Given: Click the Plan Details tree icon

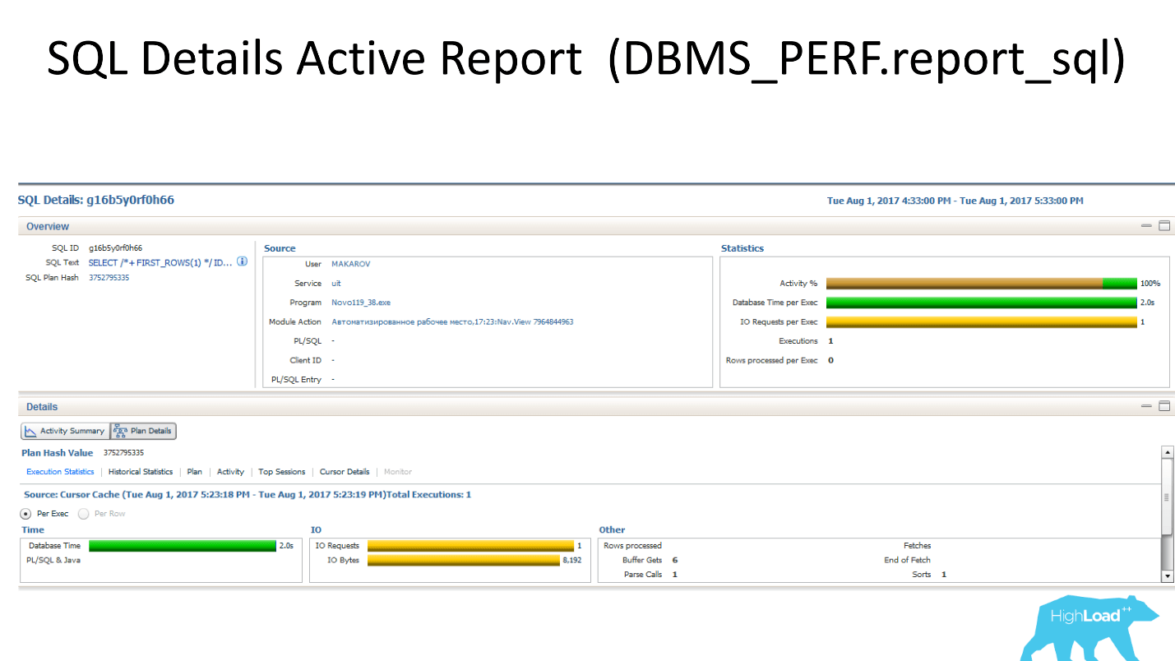Looking at the screenshot, I should [120, 431].
